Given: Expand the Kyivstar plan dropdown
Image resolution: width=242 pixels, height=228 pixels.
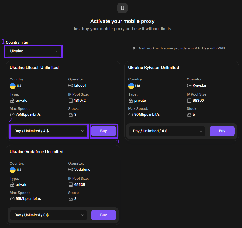Looking at the screenshot, I should pos(167,131).
